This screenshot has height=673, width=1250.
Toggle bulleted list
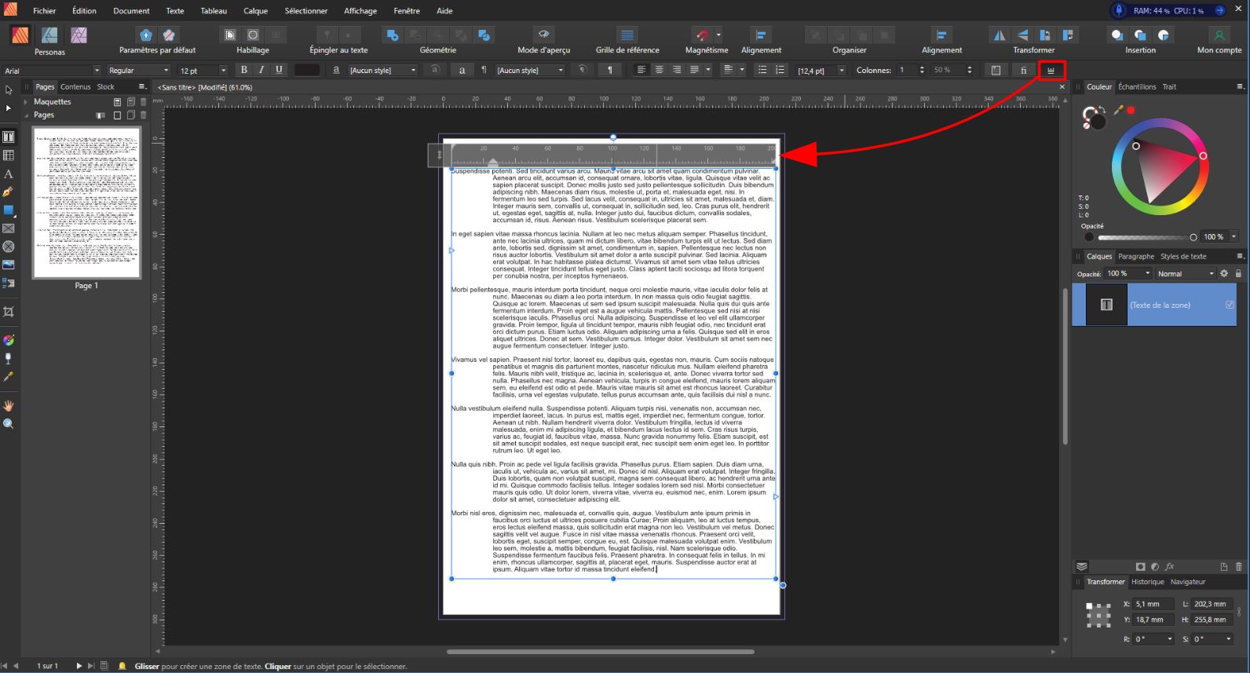(762, 70)
